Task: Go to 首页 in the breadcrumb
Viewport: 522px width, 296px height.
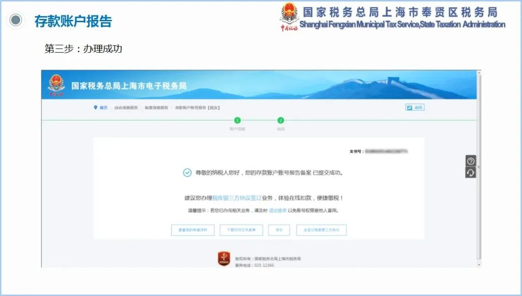Action: click(103, 107)
